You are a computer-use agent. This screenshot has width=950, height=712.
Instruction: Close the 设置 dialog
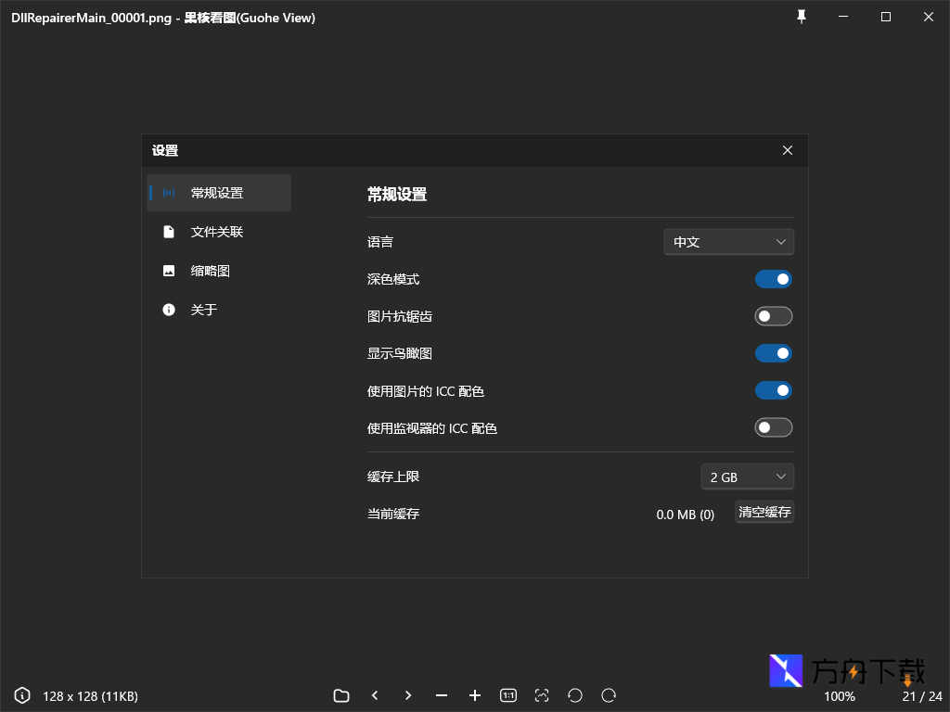pyautogui.click(x=787, y=149)
